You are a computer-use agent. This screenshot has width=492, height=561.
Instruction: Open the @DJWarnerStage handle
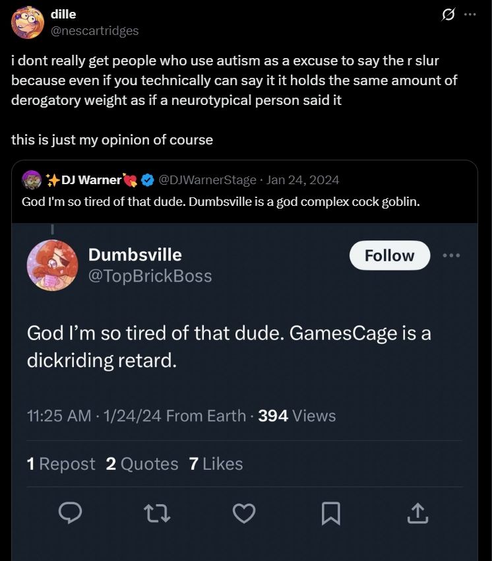[x=208, y=180]
